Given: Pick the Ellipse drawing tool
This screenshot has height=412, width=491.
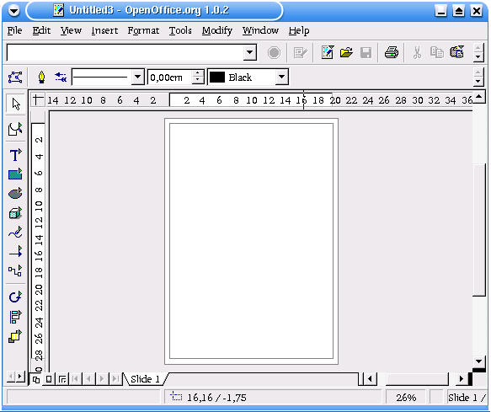Looking at the screenshot, I should [15, 193].
